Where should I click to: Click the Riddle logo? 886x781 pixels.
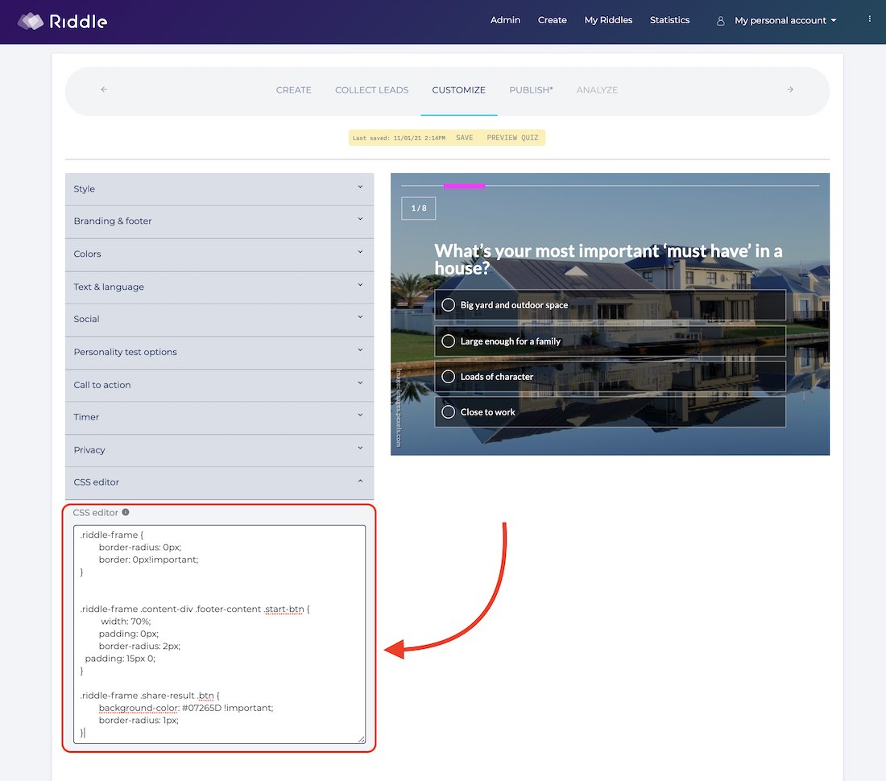point(62,22)
